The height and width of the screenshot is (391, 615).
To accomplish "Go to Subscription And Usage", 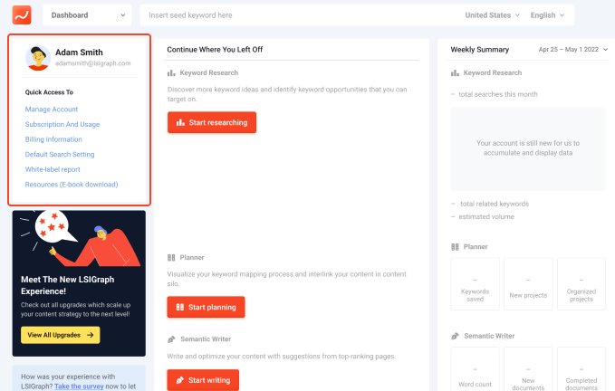I will point(62,124).
